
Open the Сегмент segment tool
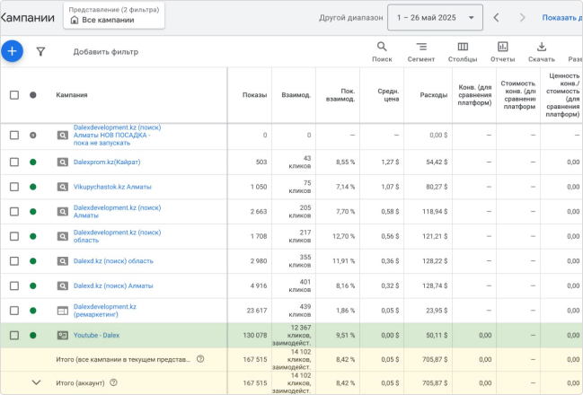tap(421, 51)
